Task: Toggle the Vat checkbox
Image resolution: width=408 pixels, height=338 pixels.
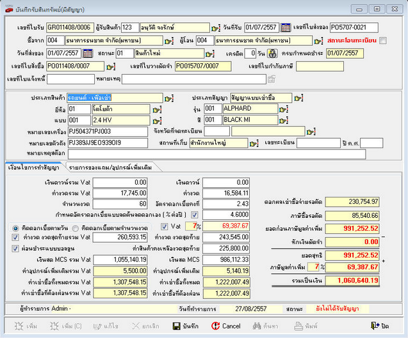Action: 164,226
